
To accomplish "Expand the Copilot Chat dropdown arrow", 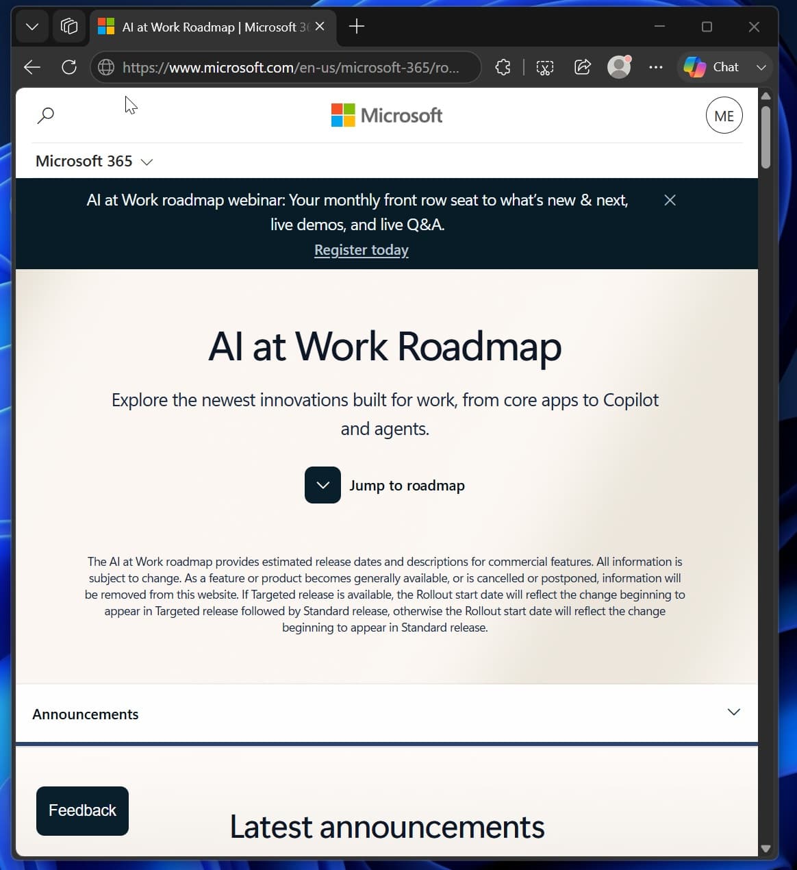I will coord(761,67).
